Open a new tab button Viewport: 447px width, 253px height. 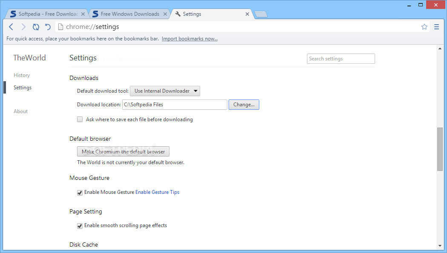coord(261,14)
